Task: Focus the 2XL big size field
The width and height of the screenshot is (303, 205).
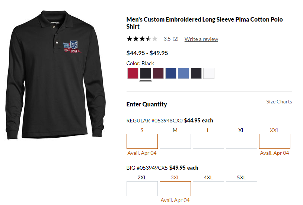Action: (142, 189)
